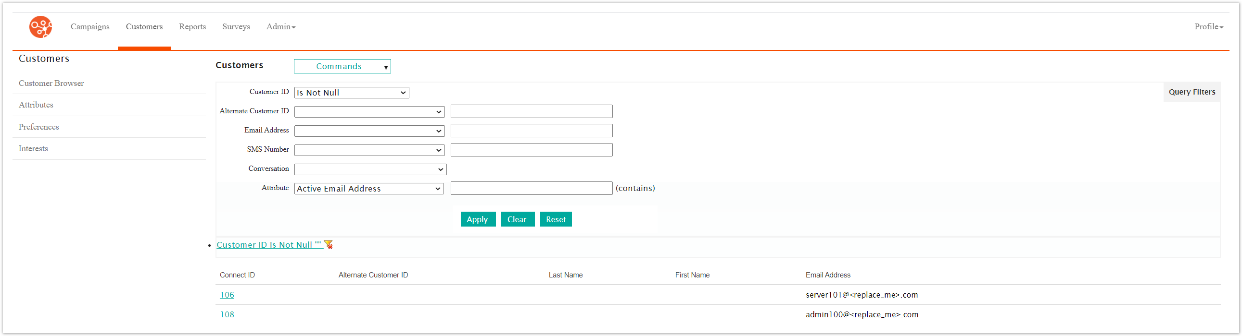Expand the Commands dropdown
Viewport: 1242px width, 336px height.
pyautogui.click(x=342, y=66)
